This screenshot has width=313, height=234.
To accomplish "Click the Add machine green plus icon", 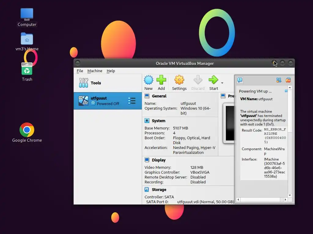I will point(161,80).
